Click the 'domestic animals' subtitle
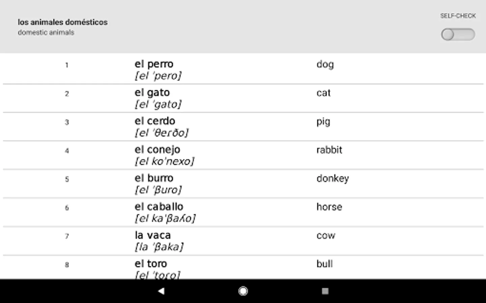This screenshot has height=303, width=486. [46, 33]
